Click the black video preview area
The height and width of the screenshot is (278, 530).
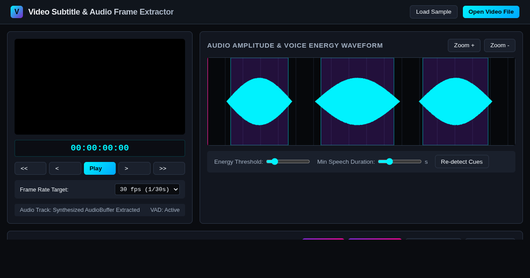coord(100,86)
